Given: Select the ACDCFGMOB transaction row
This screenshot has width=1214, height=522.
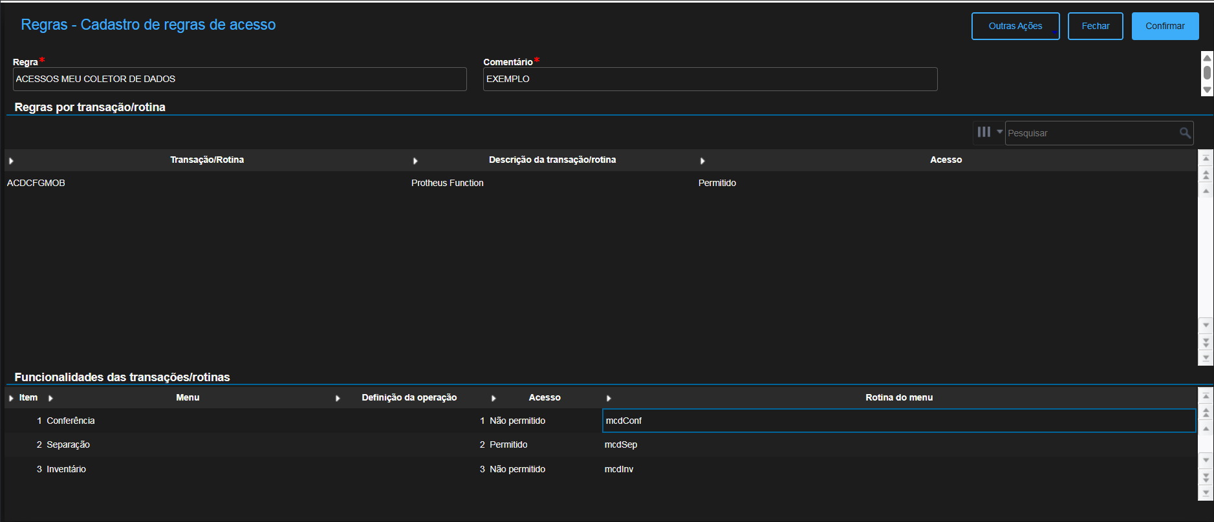Looking at the screenshot, I should (x=36, y=183).
